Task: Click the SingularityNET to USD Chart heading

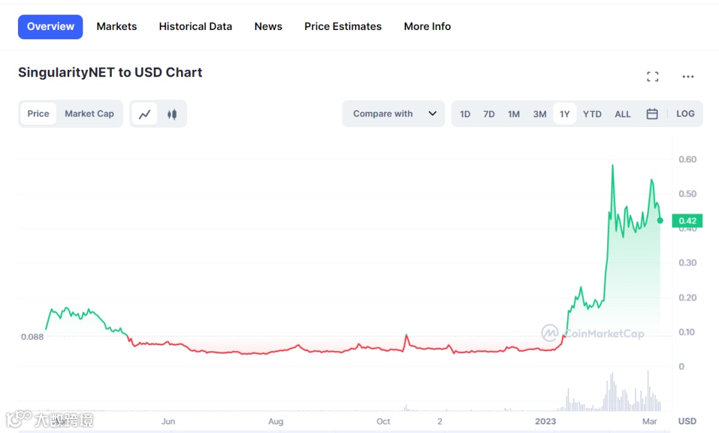Action: (110, 72)
